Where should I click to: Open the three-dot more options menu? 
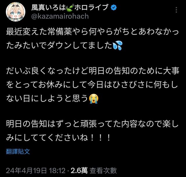click(176, 10)
